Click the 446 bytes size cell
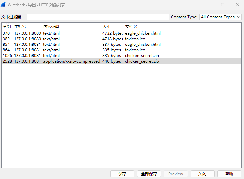Screen dimensions: 244x179 [x=112, y=61]
